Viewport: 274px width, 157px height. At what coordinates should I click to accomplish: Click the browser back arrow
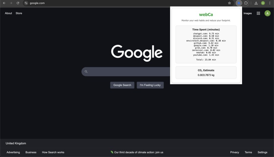point(4,3)
